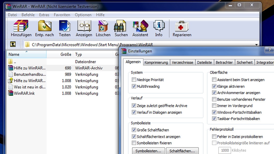
Task: Toggle Klänge aktivieren checkbox
Action: (x=214, y=86)
